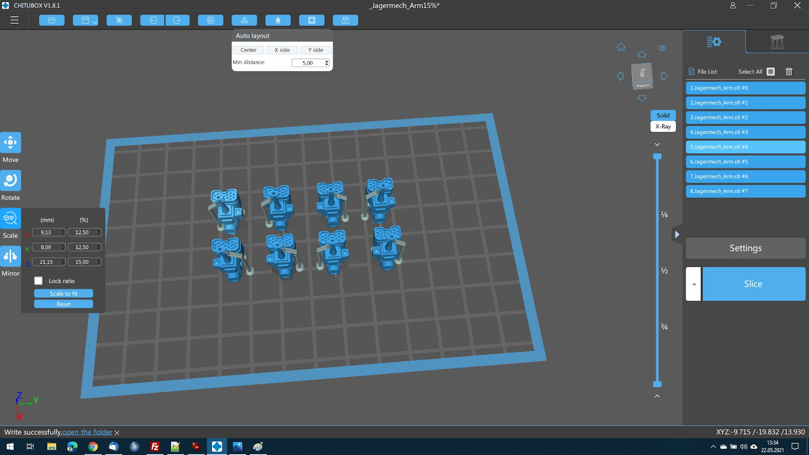809x455 pixels.
Task: Open file using the folder toolbar icon
Action: click(52, 20)
